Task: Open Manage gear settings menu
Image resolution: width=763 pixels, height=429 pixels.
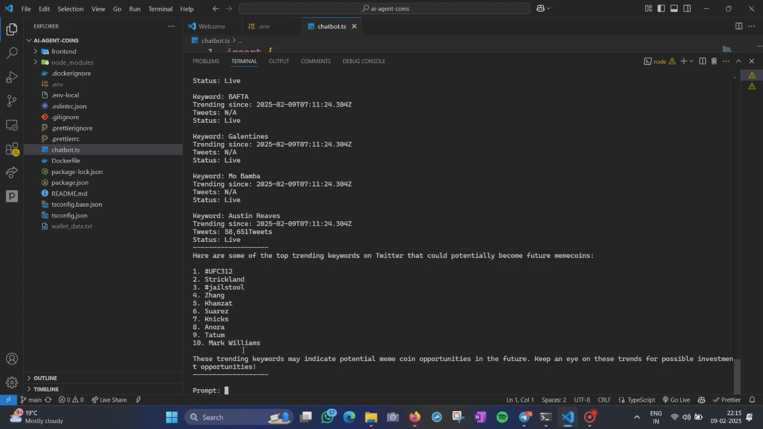Action: coord(12,383)
